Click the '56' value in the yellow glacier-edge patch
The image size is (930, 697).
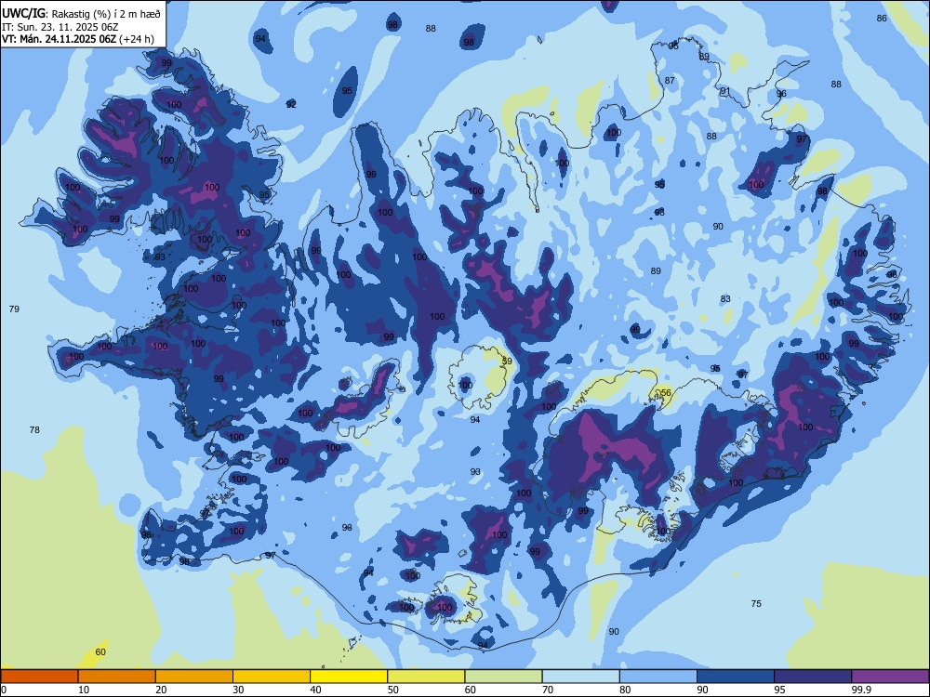point(666,393)
